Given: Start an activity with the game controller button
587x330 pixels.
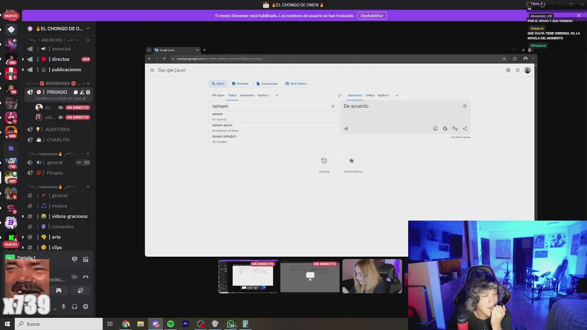Looking at the screenshot, I should [x=59, y=290].
